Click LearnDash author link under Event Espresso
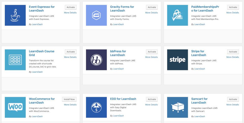Viewport: 244px width, 123px height. (x=37, y=24)
